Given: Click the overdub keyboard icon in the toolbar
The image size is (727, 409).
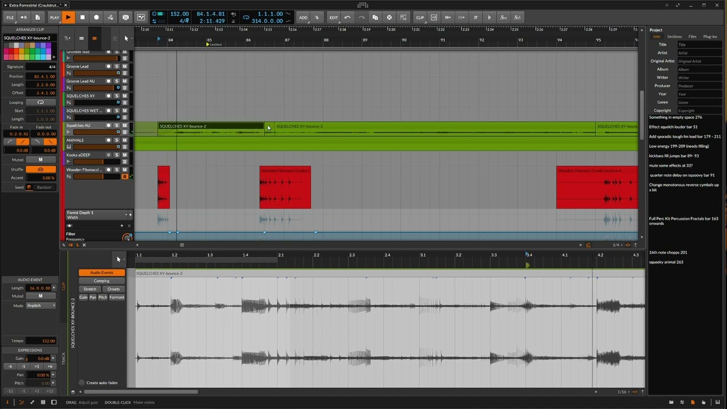Looking at the screenshot, I should 126,18.
